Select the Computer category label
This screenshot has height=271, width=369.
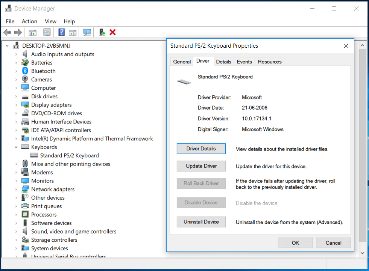point(43,88)
